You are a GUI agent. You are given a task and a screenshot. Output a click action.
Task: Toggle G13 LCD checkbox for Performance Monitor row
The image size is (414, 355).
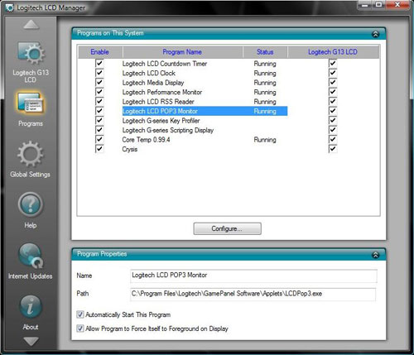coord(333,92)
